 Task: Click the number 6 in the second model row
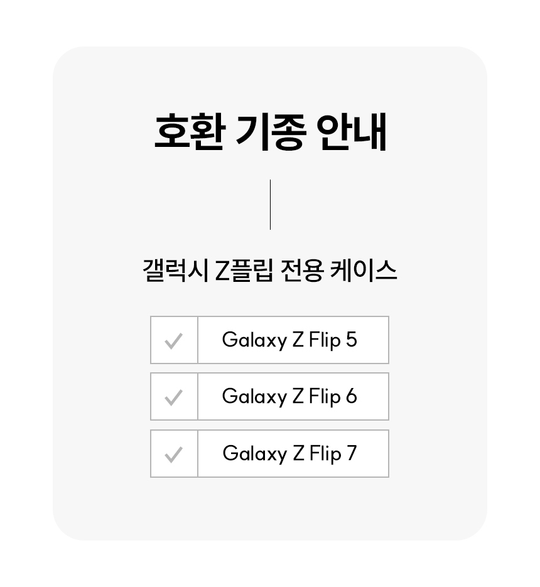tap(351, 397)
